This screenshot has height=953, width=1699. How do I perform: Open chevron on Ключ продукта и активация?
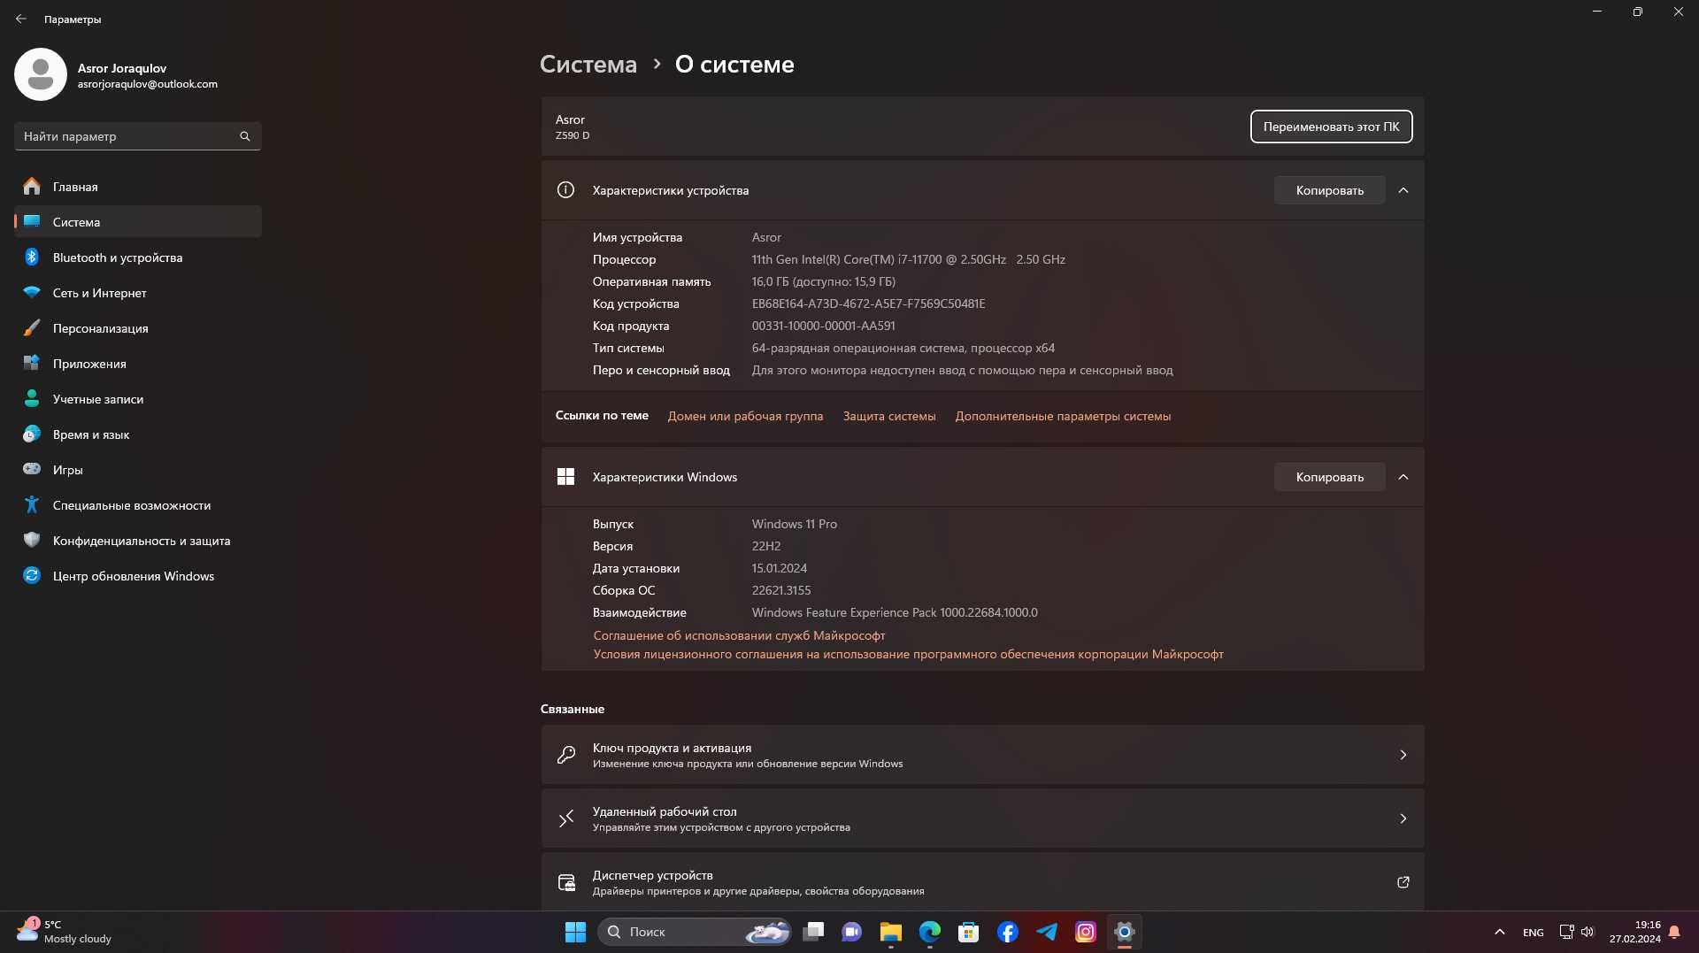click(1403, 755)
